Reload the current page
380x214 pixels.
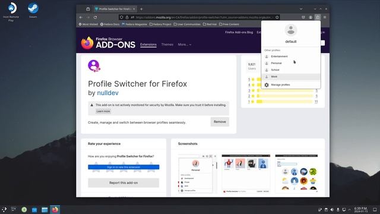coord(95,17)
